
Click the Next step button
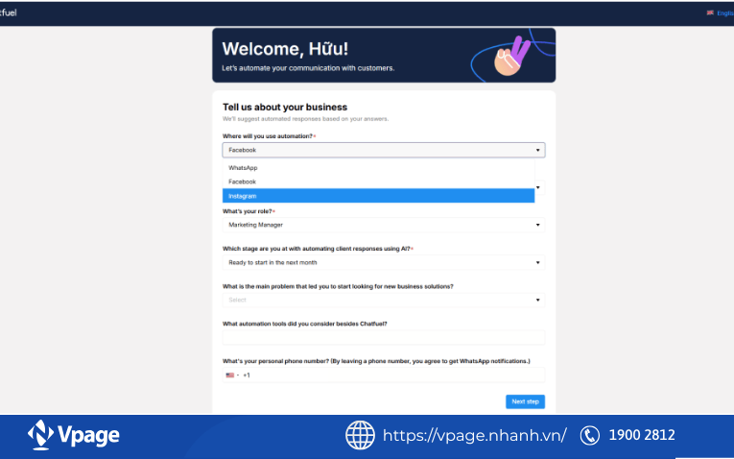pos(525,401)
